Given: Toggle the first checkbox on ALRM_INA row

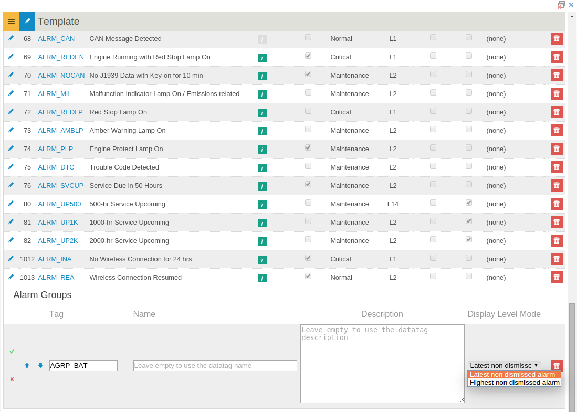Looking at the screenshot, I should 308,258.
